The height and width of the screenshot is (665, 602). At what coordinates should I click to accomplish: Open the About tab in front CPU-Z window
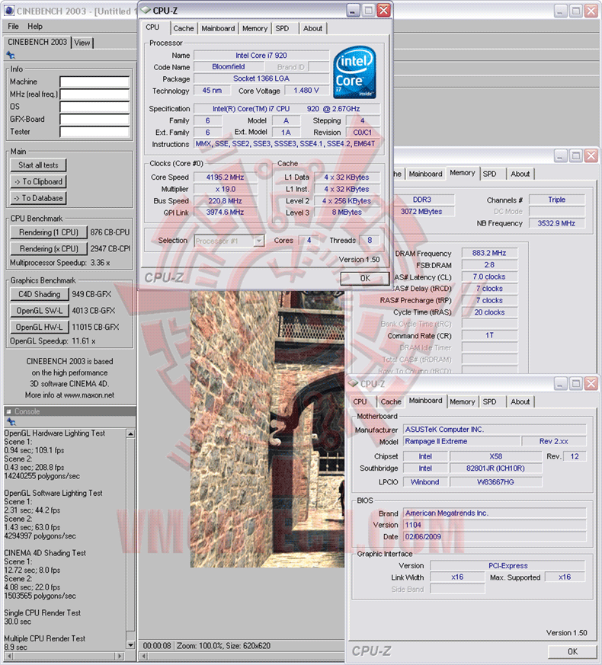[312, 28]
